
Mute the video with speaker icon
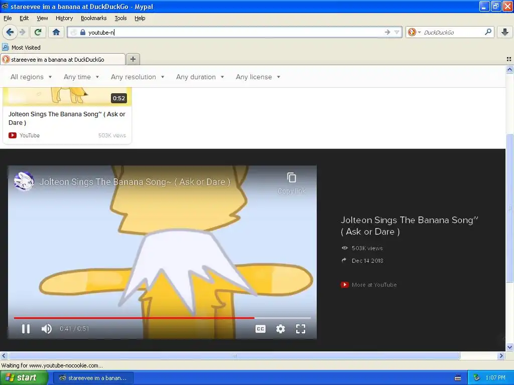(47, 329)
